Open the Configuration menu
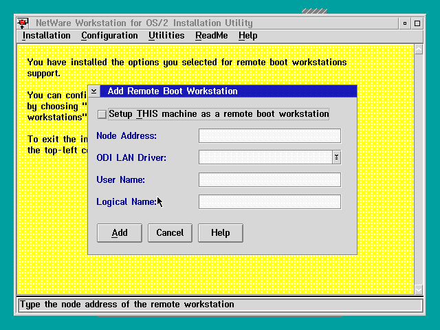 109,36
